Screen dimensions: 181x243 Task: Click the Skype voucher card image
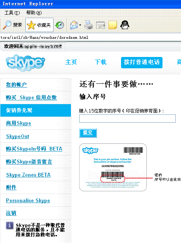(113, 168)
